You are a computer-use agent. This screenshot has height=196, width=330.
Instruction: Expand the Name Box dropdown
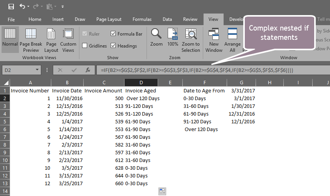pyautogui.click(x=37, y=70)
